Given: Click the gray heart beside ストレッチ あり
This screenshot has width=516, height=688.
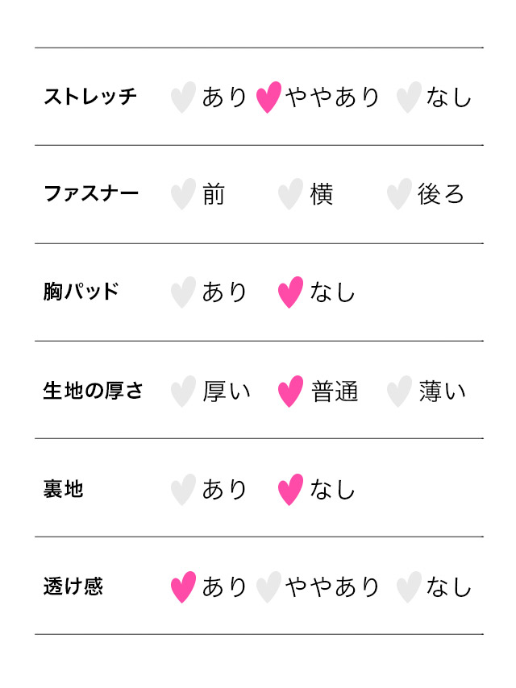Looking at the screenshot, I should [183, 97].
